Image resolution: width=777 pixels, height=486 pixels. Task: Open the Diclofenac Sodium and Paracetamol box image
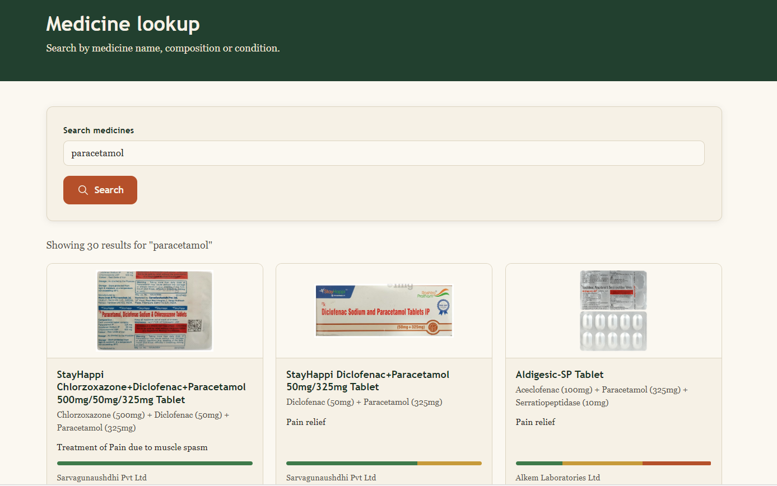[x=384, y=311]
